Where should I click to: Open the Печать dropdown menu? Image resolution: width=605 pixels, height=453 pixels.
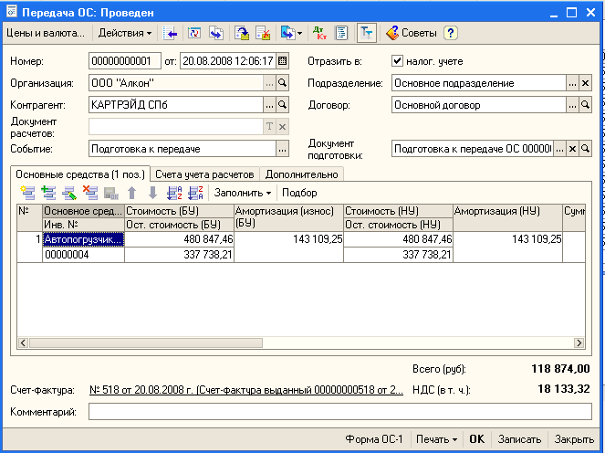(x=436, y=439)
